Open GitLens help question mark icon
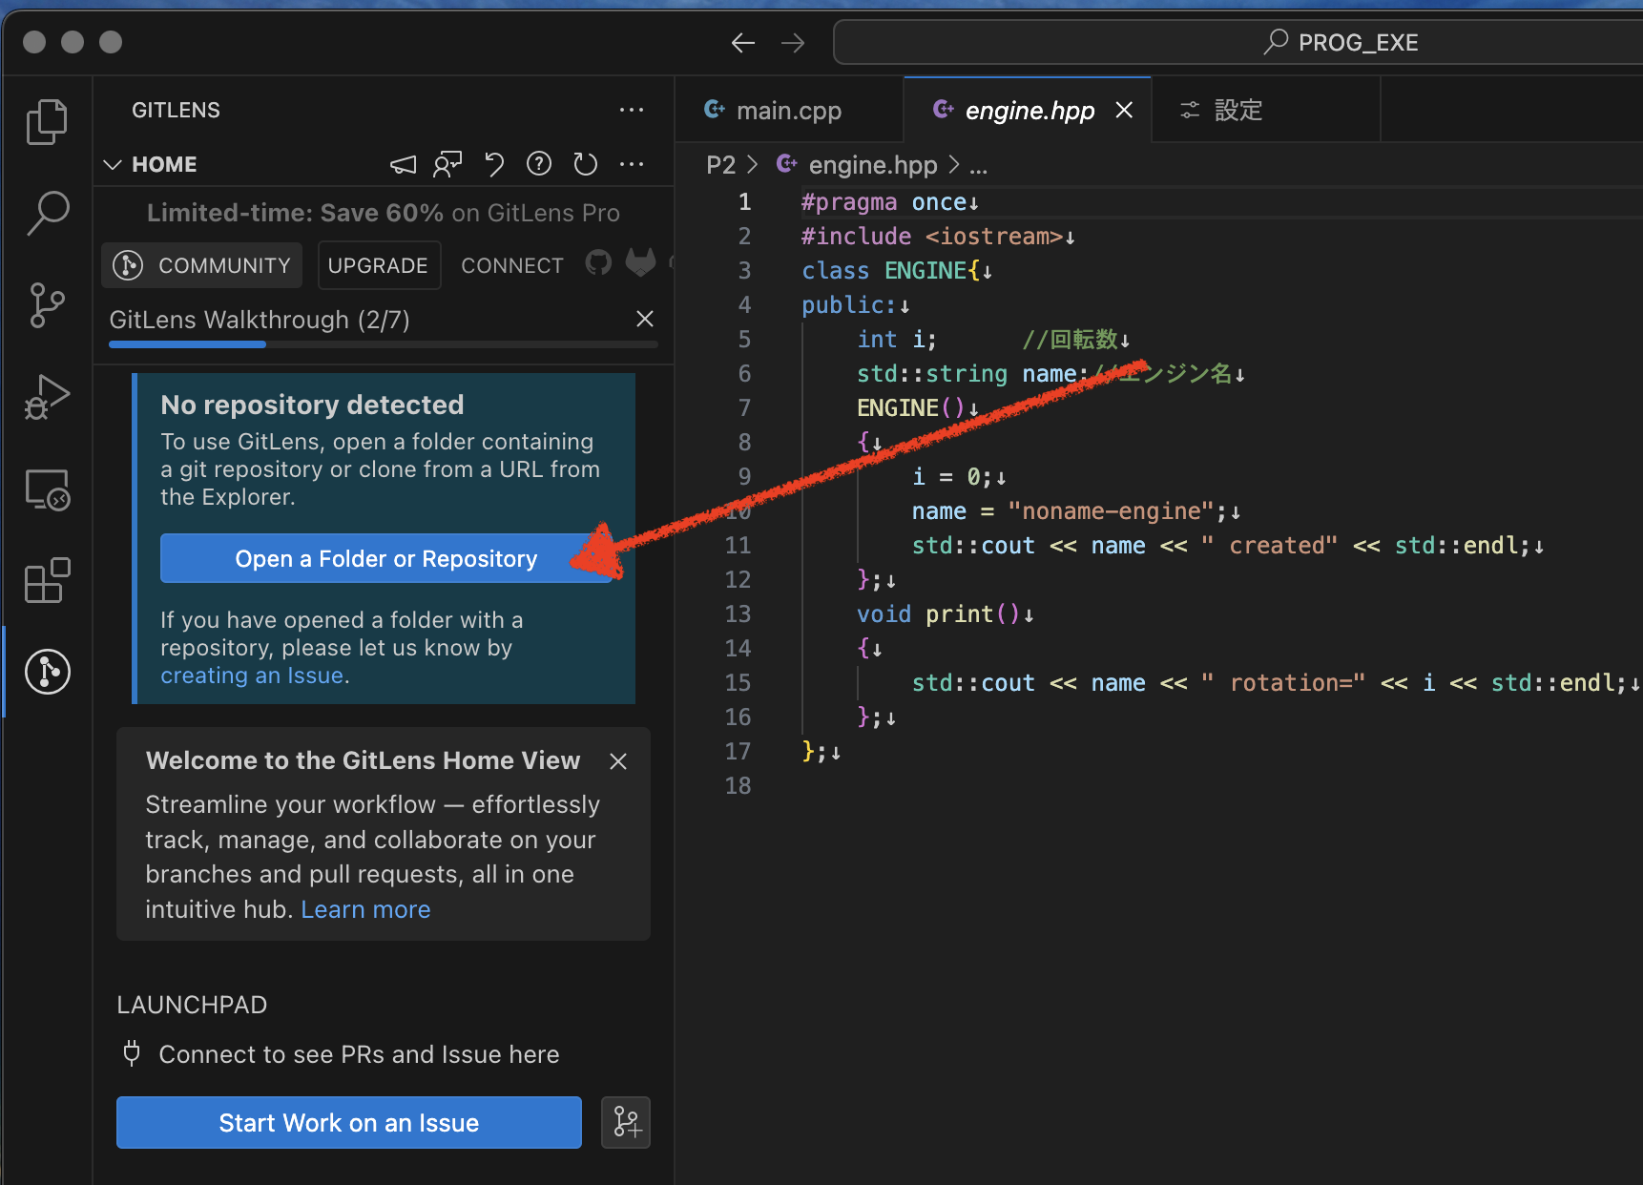The image size is (1643, 1185). click(539, 164)
